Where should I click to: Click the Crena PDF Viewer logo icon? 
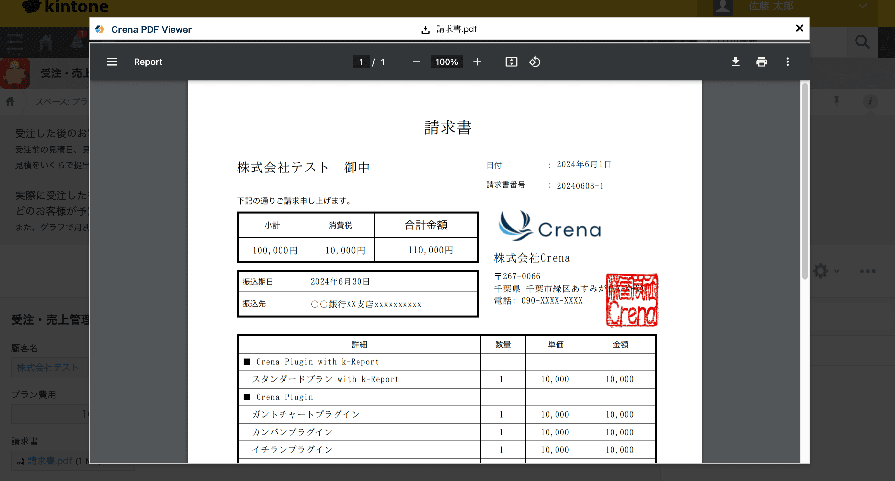click(100, 29)
